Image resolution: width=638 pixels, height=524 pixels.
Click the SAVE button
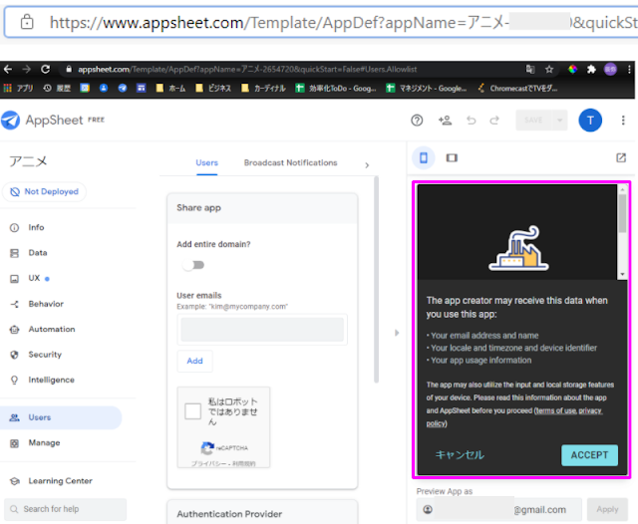click(533, 121)
